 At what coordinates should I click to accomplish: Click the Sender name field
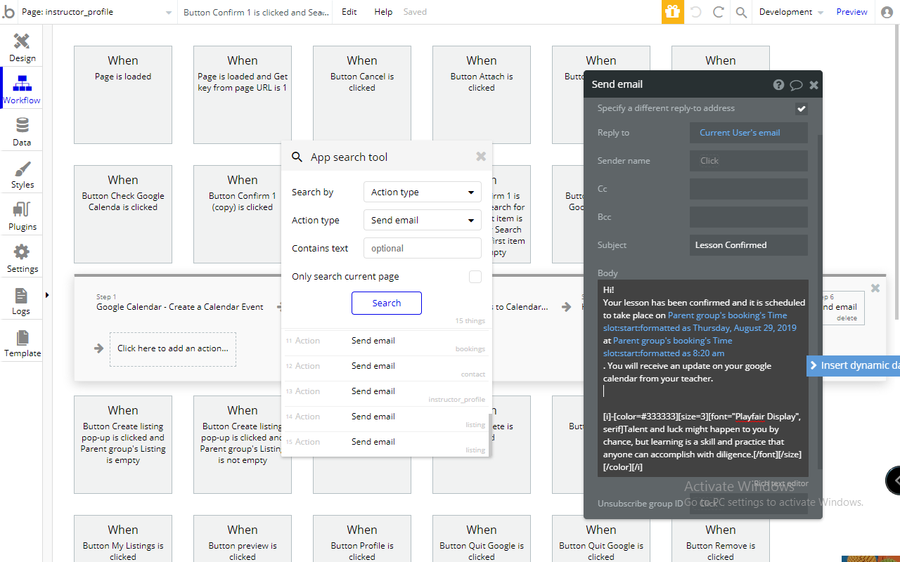[749, 161]
